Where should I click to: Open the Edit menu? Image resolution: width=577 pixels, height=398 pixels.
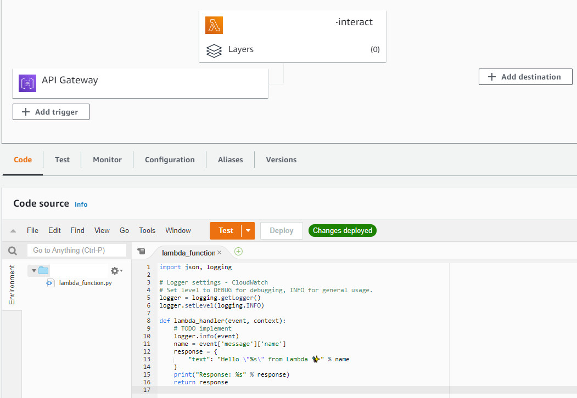point(54,230)
